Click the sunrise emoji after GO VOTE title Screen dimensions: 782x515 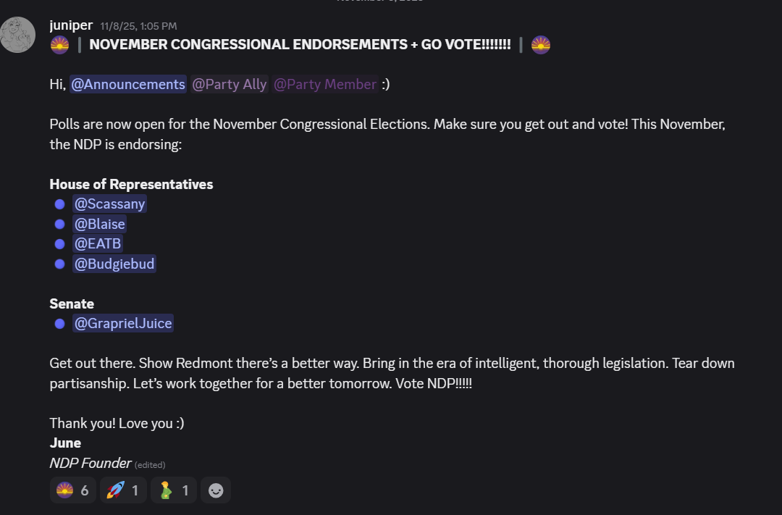pos(540,45)
